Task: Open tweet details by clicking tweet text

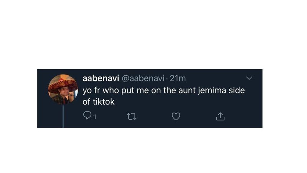Action: (x=163, y=96)
